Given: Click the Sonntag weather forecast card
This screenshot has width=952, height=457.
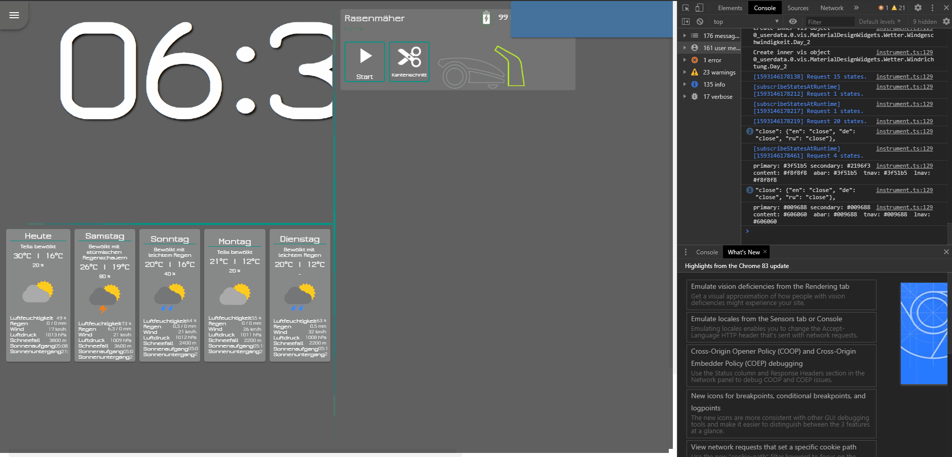Looking at the screenshot, I should click(169, 295).
